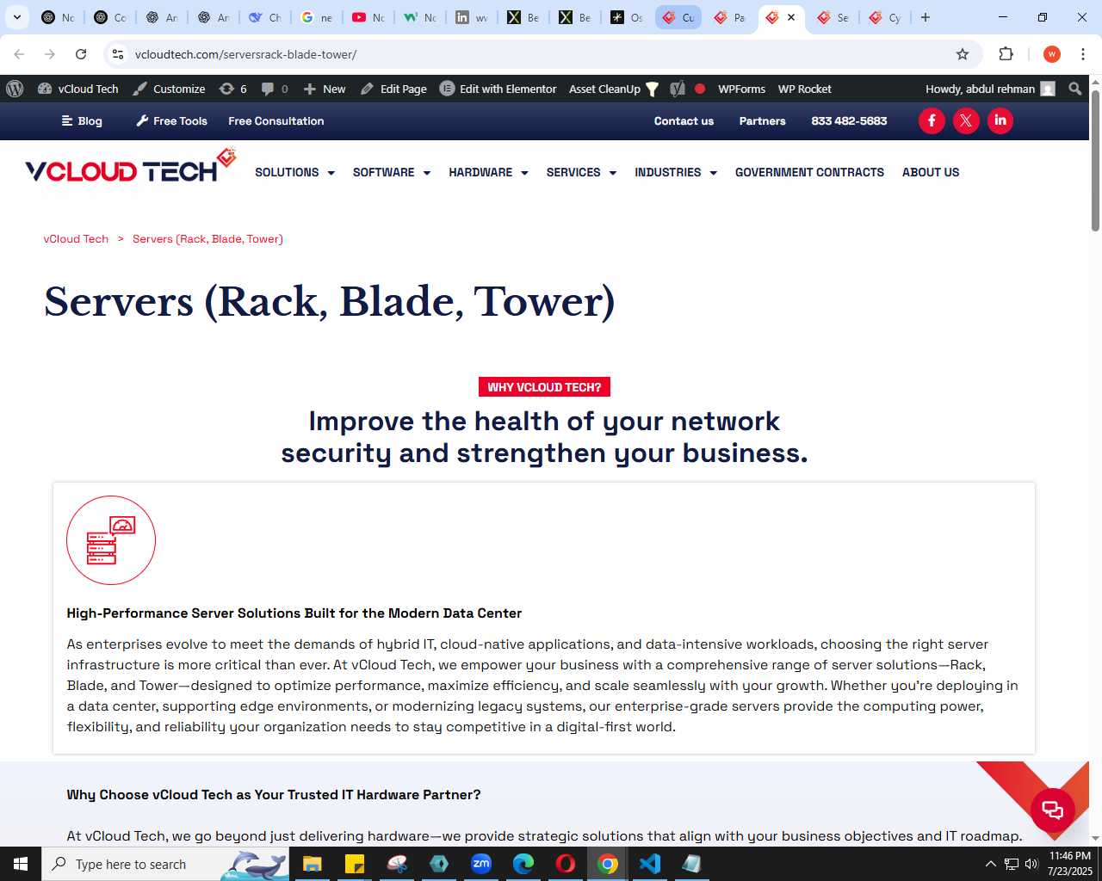Open Chrome's three-dot menu
Viewport: 1102px width, 881px height.
coord(1083,54)
